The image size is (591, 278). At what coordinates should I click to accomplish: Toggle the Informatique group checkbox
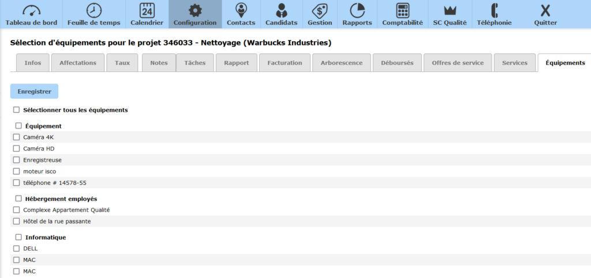(18, 237)
